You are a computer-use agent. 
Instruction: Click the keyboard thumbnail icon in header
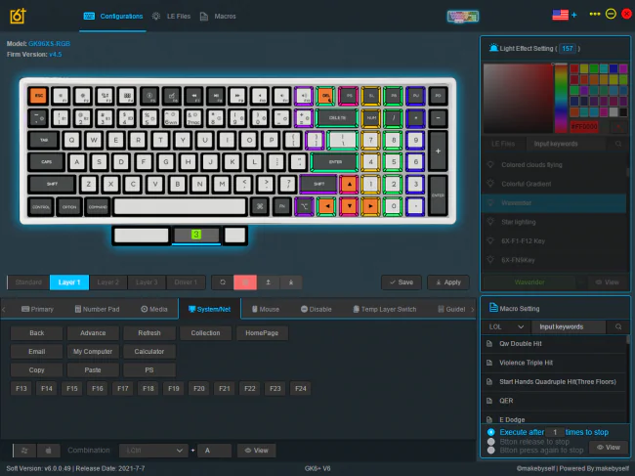[x=462, y=17]
